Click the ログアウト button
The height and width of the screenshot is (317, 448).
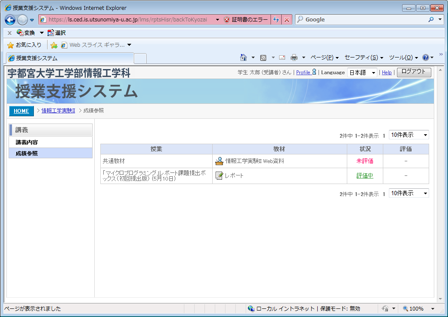point(414,72)
